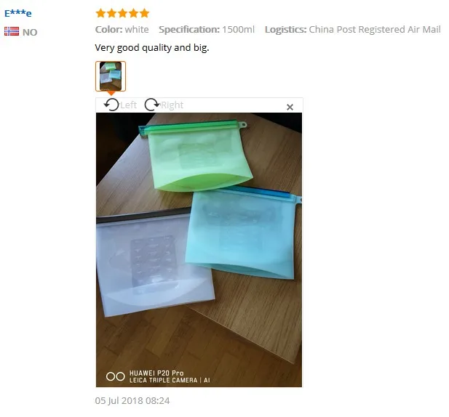Click the first orange rating star

click(100, 13)
